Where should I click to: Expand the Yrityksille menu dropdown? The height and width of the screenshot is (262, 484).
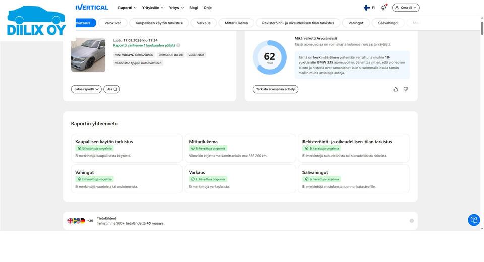click(153, 8)
